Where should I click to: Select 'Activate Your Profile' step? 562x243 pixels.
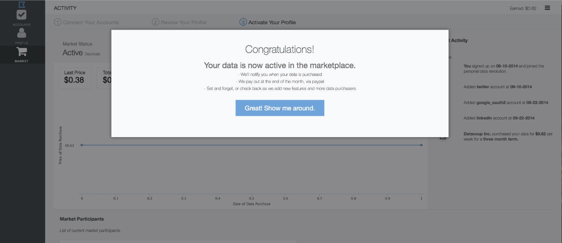click(272, 22)
